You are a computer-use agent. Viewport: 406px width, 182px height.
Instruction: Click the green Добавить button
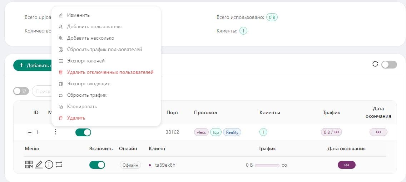32,65
